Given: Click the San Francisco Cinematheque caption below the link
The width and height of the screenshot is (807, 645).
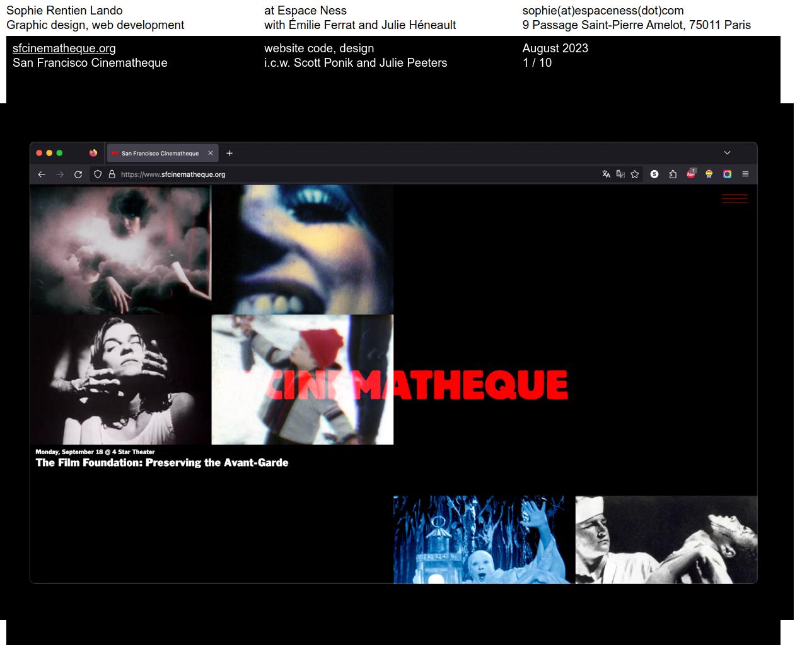Looking at the screenshot, I should [x=90, y=63].
